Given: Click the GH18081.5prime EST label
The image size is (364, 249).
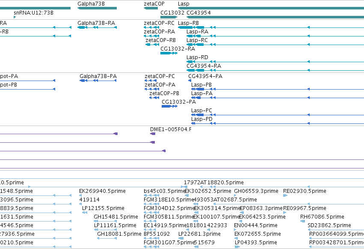Looking at the screenshot, I should (119, 234).
